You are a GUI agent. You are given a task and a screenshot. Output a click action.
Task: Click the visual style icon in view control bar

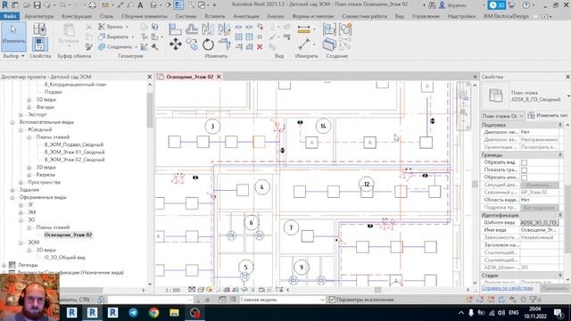201,290
